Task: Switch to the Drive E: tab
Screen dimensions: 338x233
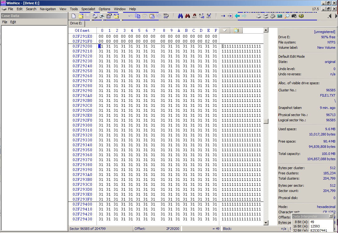Action: tap(76, 23)
